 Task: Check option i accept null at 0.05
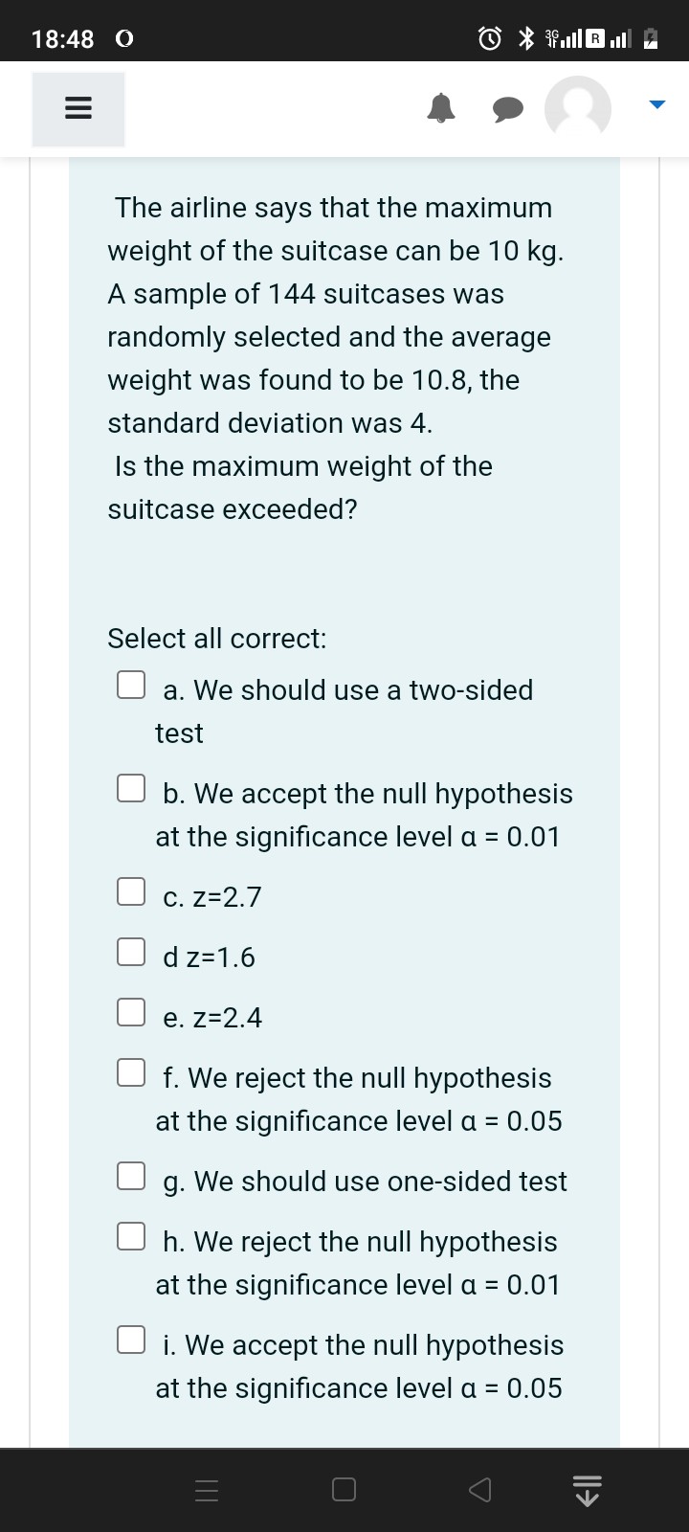click(131, 1340)
